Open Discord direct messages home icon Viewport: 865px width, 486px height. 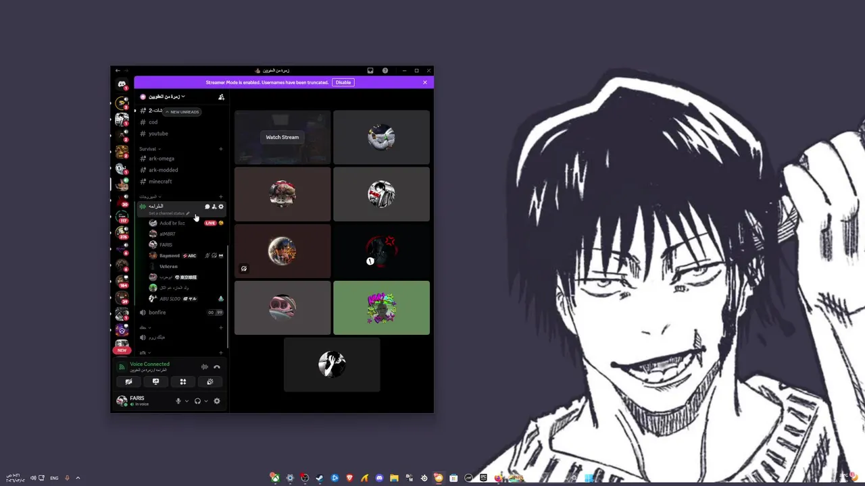pos(122,84)
